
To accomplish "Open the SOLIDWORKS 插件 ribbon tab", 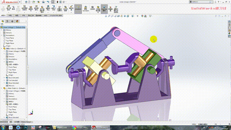I will (x=56, y=16).
